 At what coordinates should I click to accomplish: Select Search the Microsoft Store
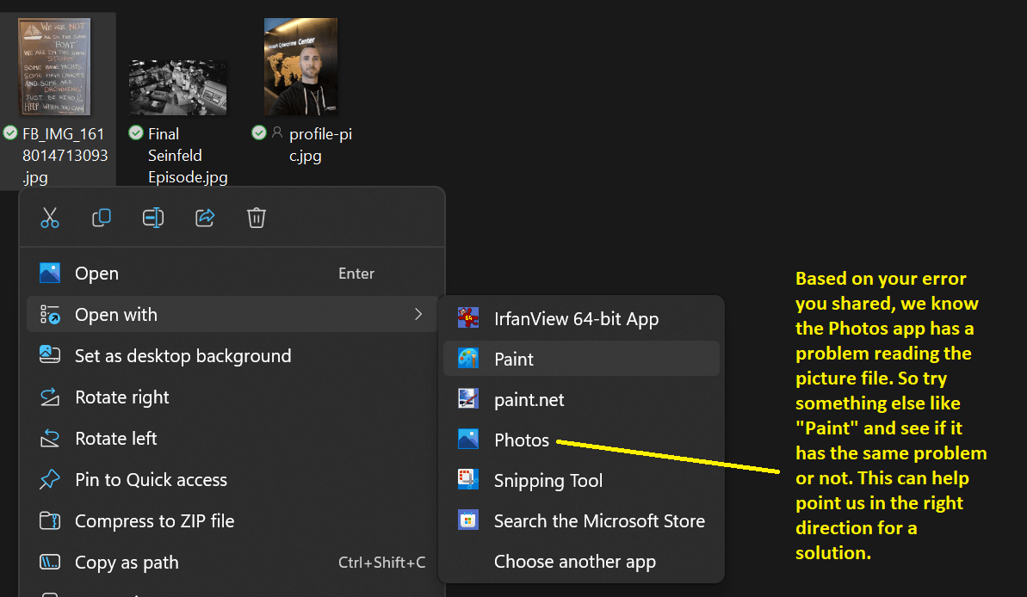pos(581,520)
